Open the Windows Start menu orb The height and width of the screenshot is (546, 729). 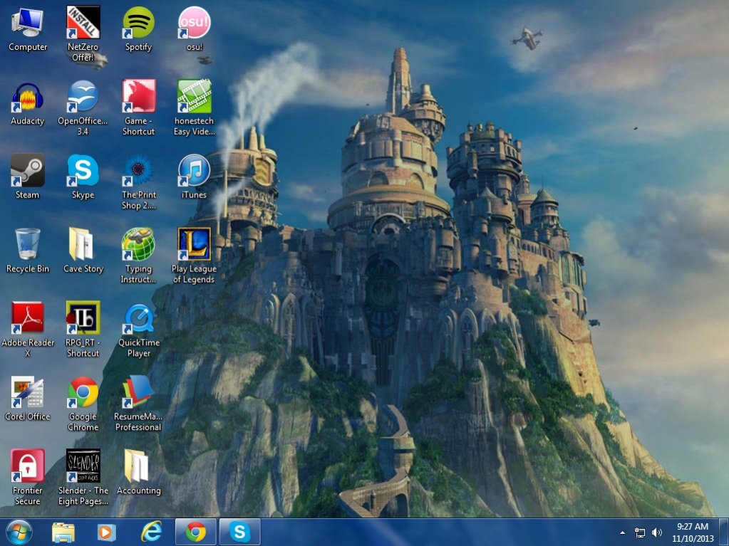(19, 532)
